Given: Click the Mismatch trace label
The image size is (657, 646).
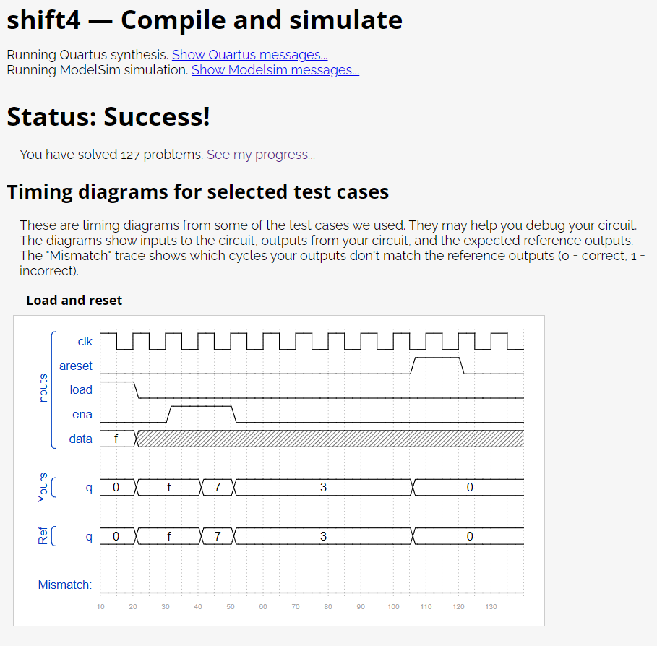Looking at the screenshot, I should [x=65, y=585].
